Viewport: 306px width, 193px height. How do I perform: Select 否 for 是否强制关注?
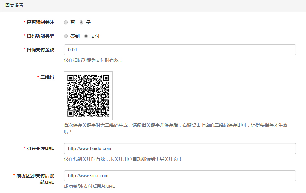click(x=66, y=22)
